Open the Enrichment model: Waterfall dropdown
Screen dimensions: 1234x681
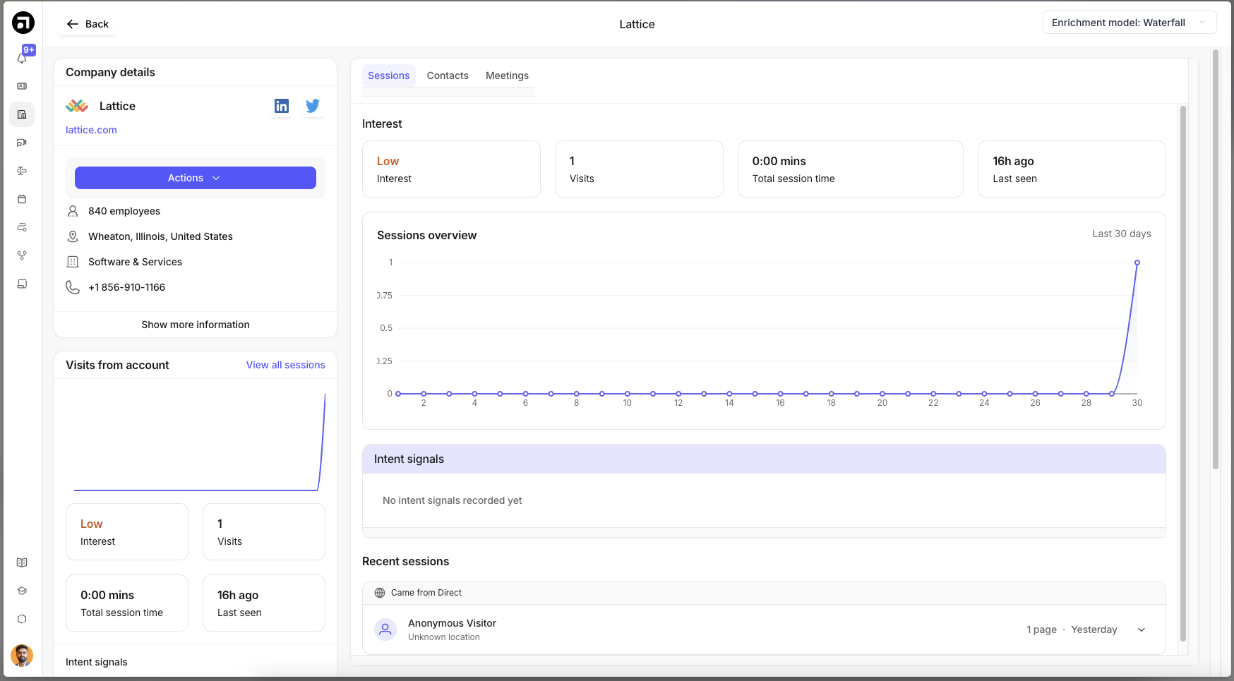click(1130, 23)
